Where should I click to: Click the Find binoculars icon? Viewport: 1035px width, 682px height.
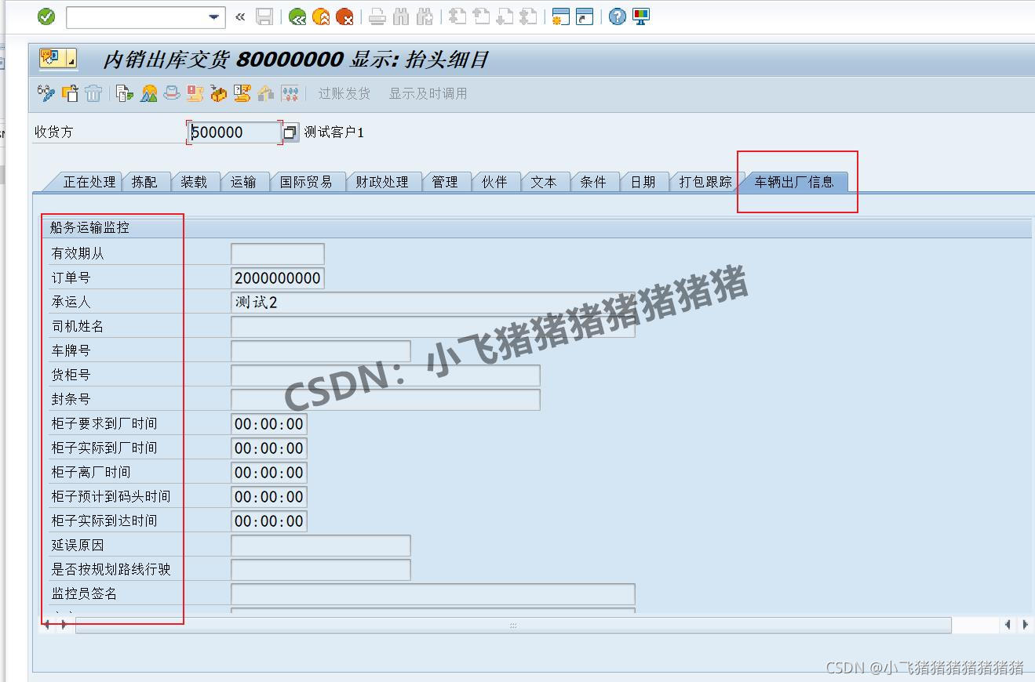[401, 16]
